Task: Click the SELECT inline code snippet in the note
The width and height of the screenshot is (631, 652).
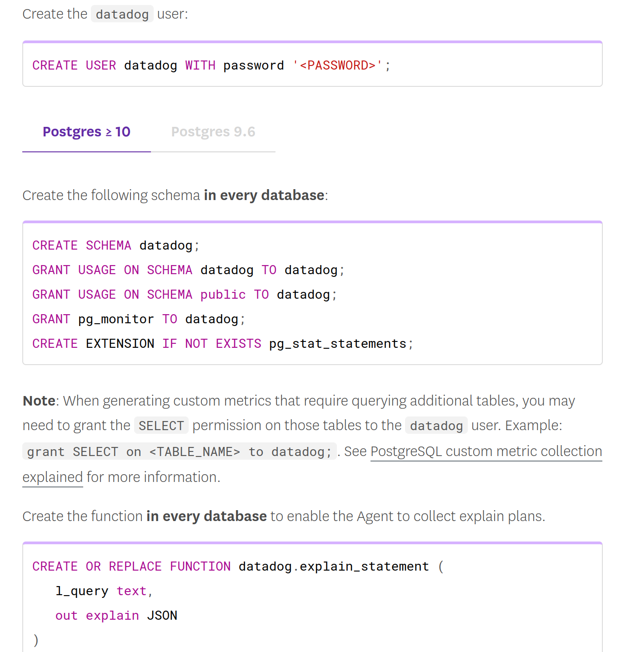Action: (161, 426)
